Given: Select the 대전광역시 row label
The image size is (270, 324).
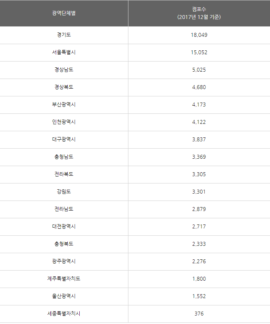Looking at the screenshot, I should (x=64, y=226).
